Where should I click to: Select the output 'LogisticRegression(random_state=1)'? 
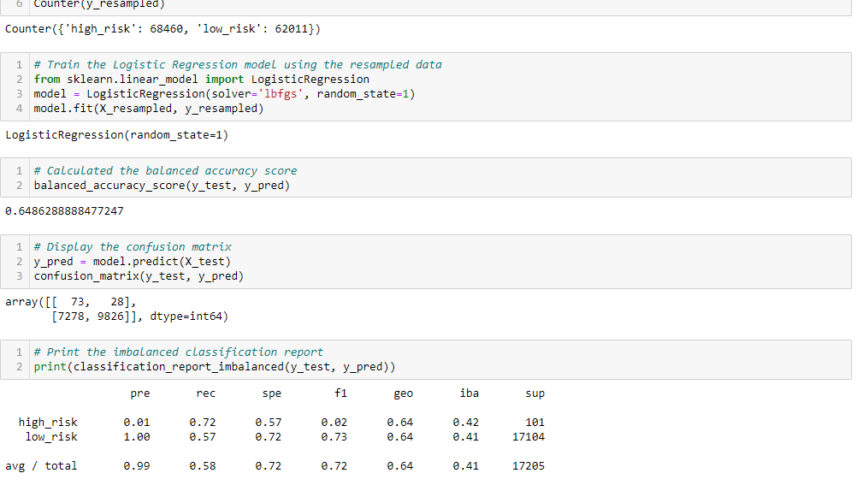click(117, 135)
